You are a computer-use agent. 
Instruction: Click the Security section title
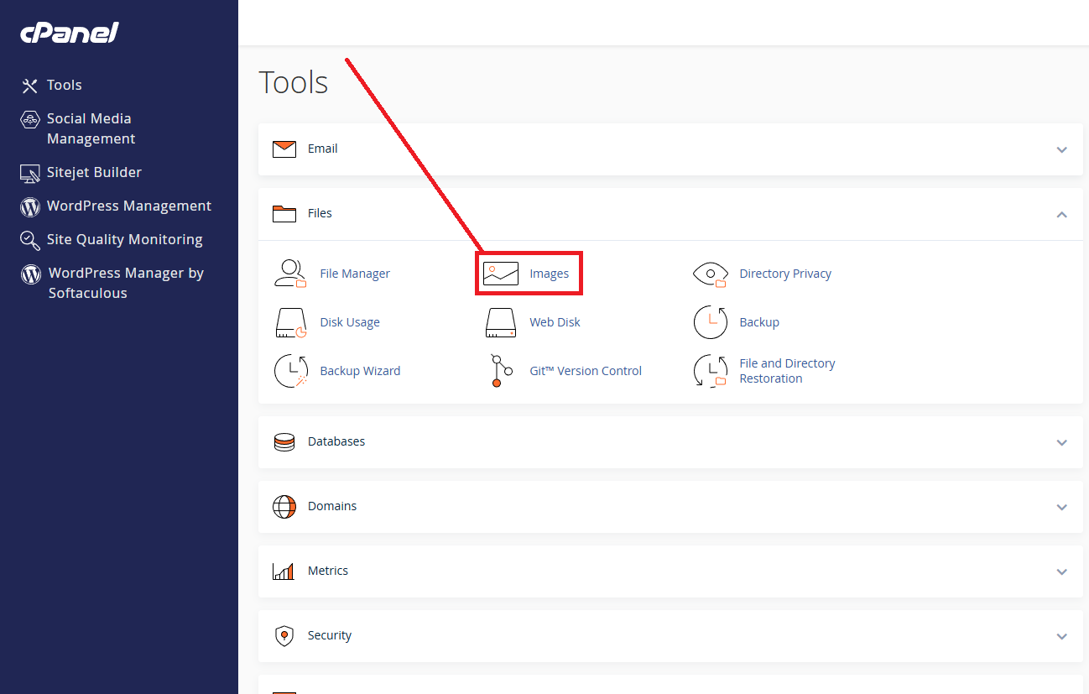click(x=330, y=635)
